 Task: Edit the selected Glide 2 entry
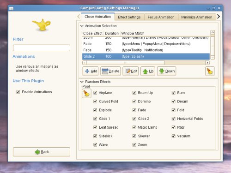(x=131, y=71)
